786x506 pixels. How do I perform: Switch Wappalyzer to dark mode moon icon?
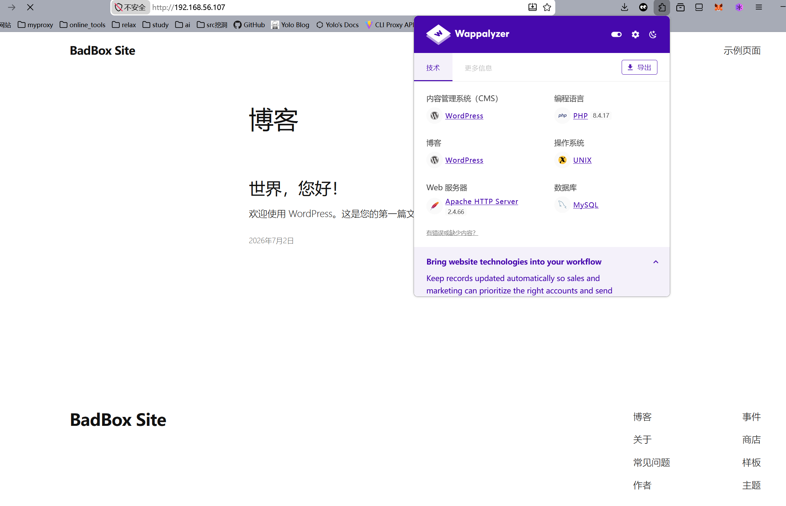[653, 34]
